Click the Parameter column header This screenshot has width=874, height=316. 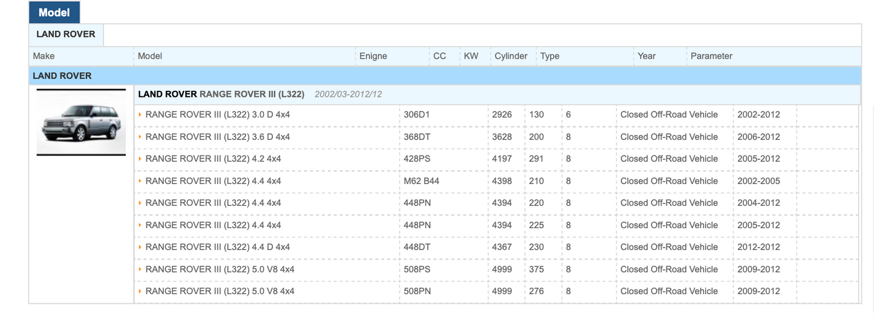pyautogui.click(x=711, y=56)
